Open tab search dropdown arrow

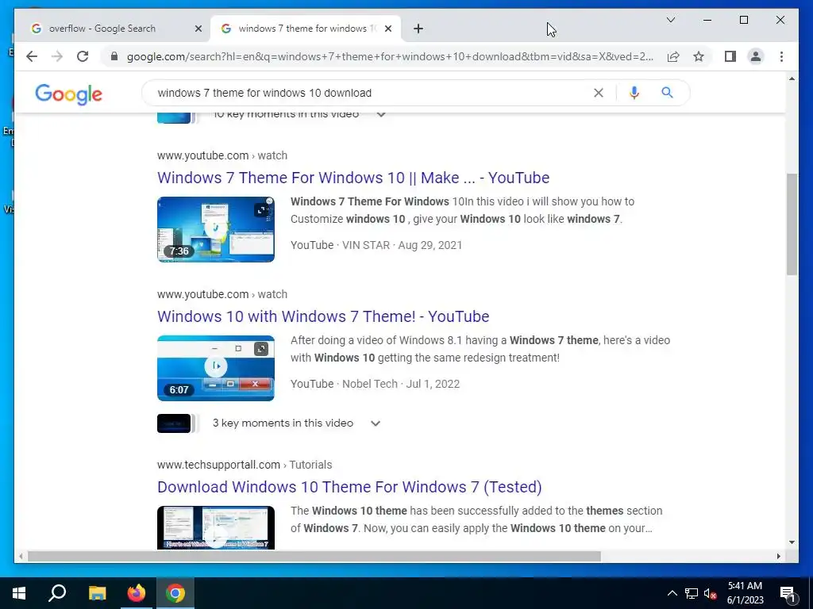coord(670,20)
